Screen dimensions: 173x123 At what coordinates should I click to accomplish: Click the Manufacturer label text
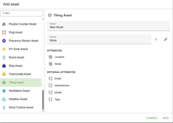pyautogui.click(x=62, y=86)
